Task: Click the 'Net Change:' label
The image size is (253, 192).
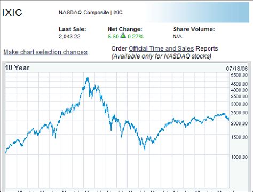Action: [x=125, y=29]
